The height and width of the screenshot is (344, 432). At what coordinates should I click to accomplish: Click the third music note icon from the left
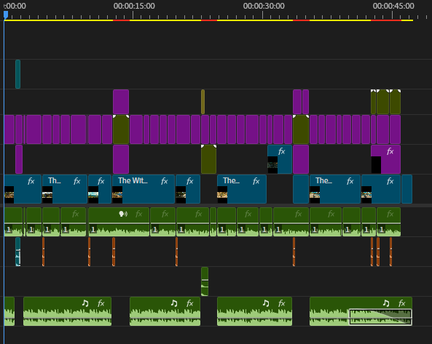click(266, 303)
